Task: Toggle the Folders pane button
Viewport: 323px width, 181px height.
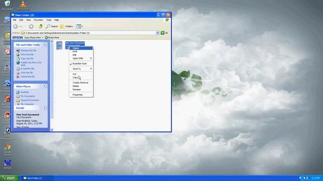Action: pyautogui.click(x=67, y=26)
